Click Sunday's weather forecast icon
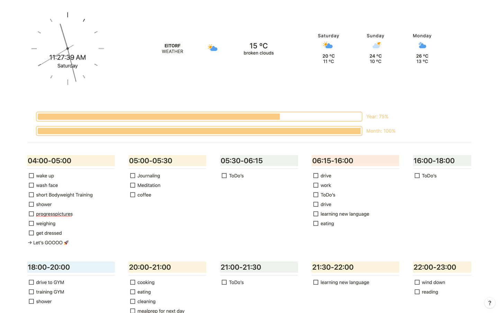 coord(375,45)
